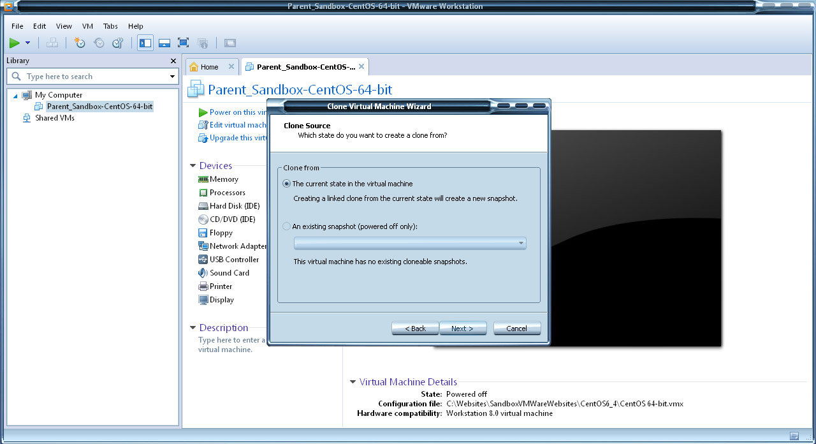
Task: Click the Display device icon
Action: point(203,300)
